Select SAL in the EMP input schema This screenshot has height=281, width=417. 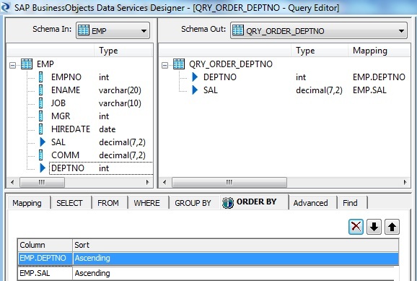58,142
